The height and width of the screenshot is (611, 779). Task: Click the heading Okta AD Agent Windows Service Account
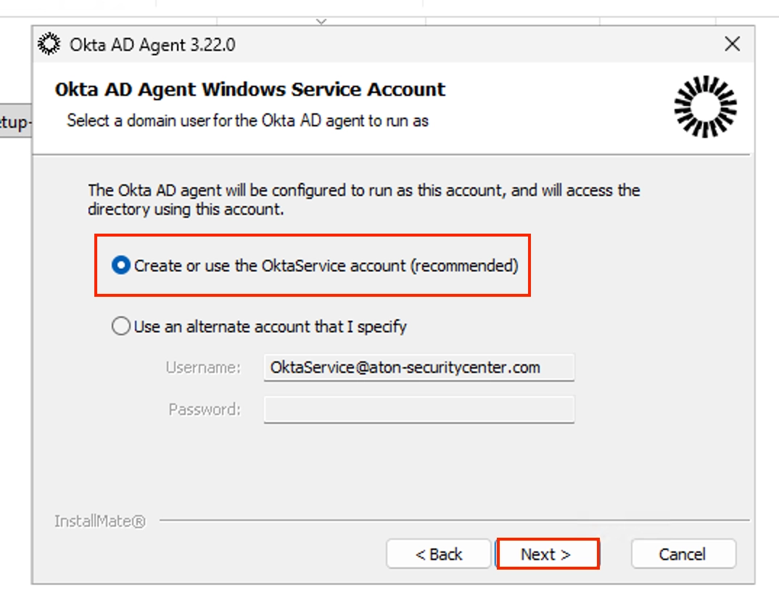[250, 89]
